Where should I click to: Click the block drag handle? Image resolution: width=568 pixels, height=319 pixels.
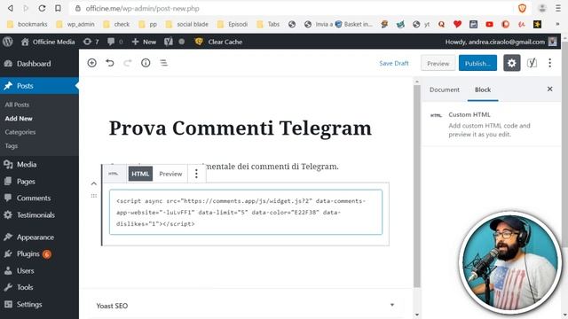[94, 196]
